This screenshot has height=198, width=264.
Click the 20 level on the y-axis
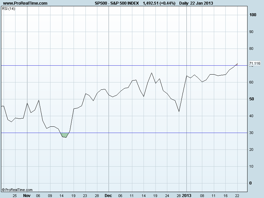(x=251, y=149)
